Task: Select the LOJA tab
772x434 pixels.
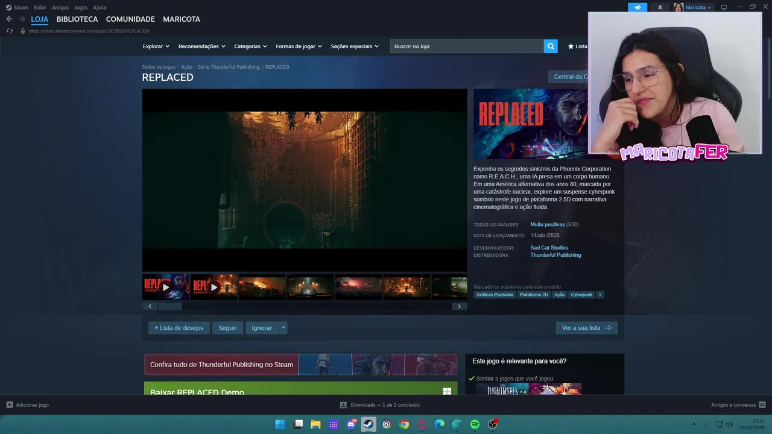Action: [40, 19]
